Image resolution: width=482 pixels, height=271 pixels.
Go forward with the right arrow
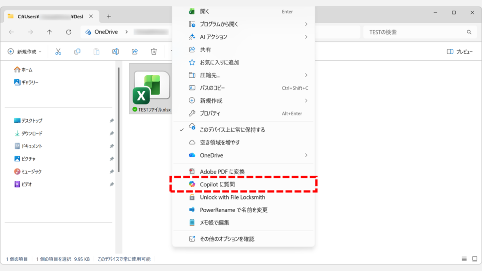click(x=31, y=32)
